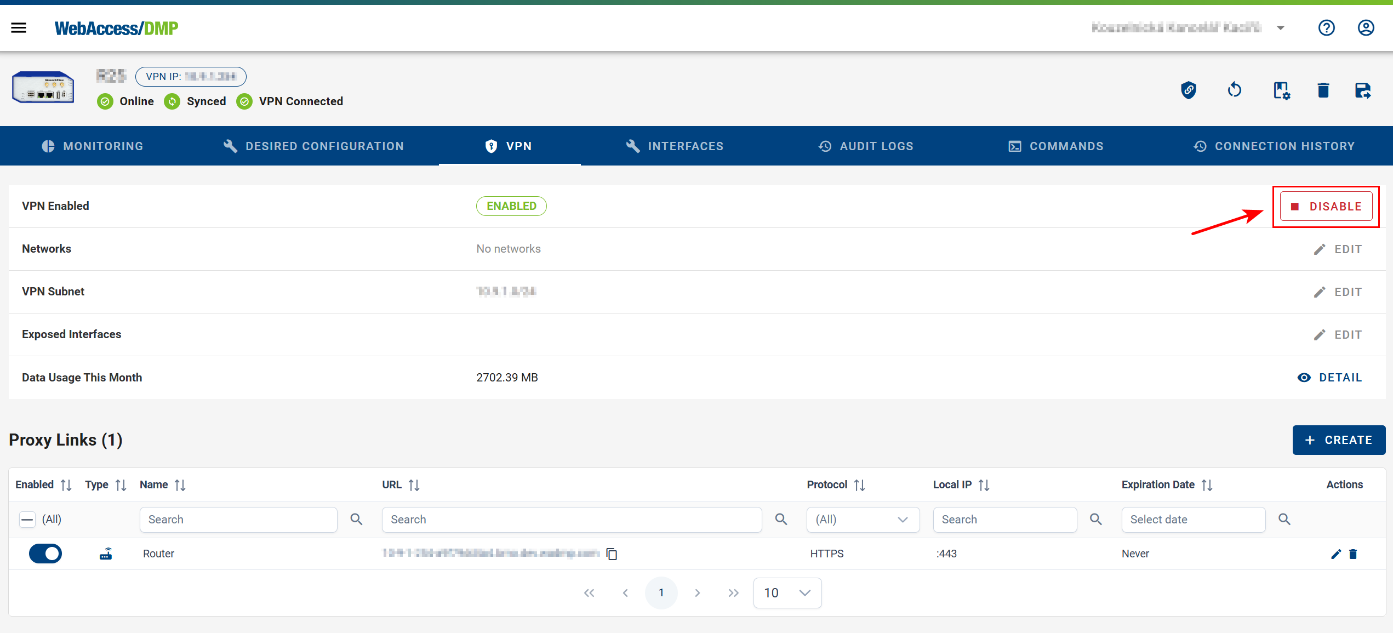Delete the device with the trash icon

[1323, 90]
